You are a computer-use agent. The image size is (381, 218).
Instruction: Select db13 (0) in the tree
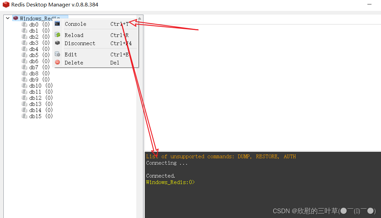[x=41, y=104]
